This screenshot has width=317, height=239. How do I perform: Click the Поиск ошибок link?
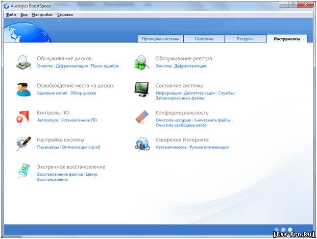(105, 66)
